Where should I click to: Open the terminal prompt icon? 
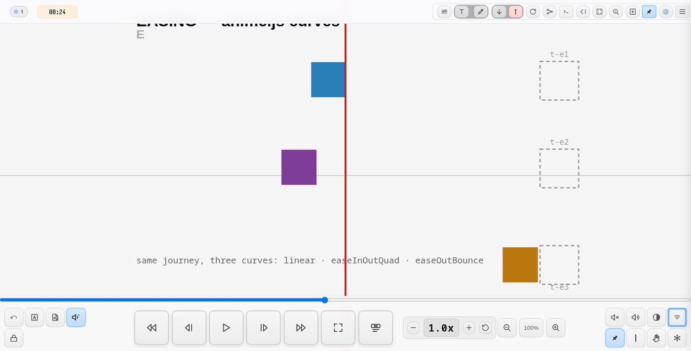(566, 12)
